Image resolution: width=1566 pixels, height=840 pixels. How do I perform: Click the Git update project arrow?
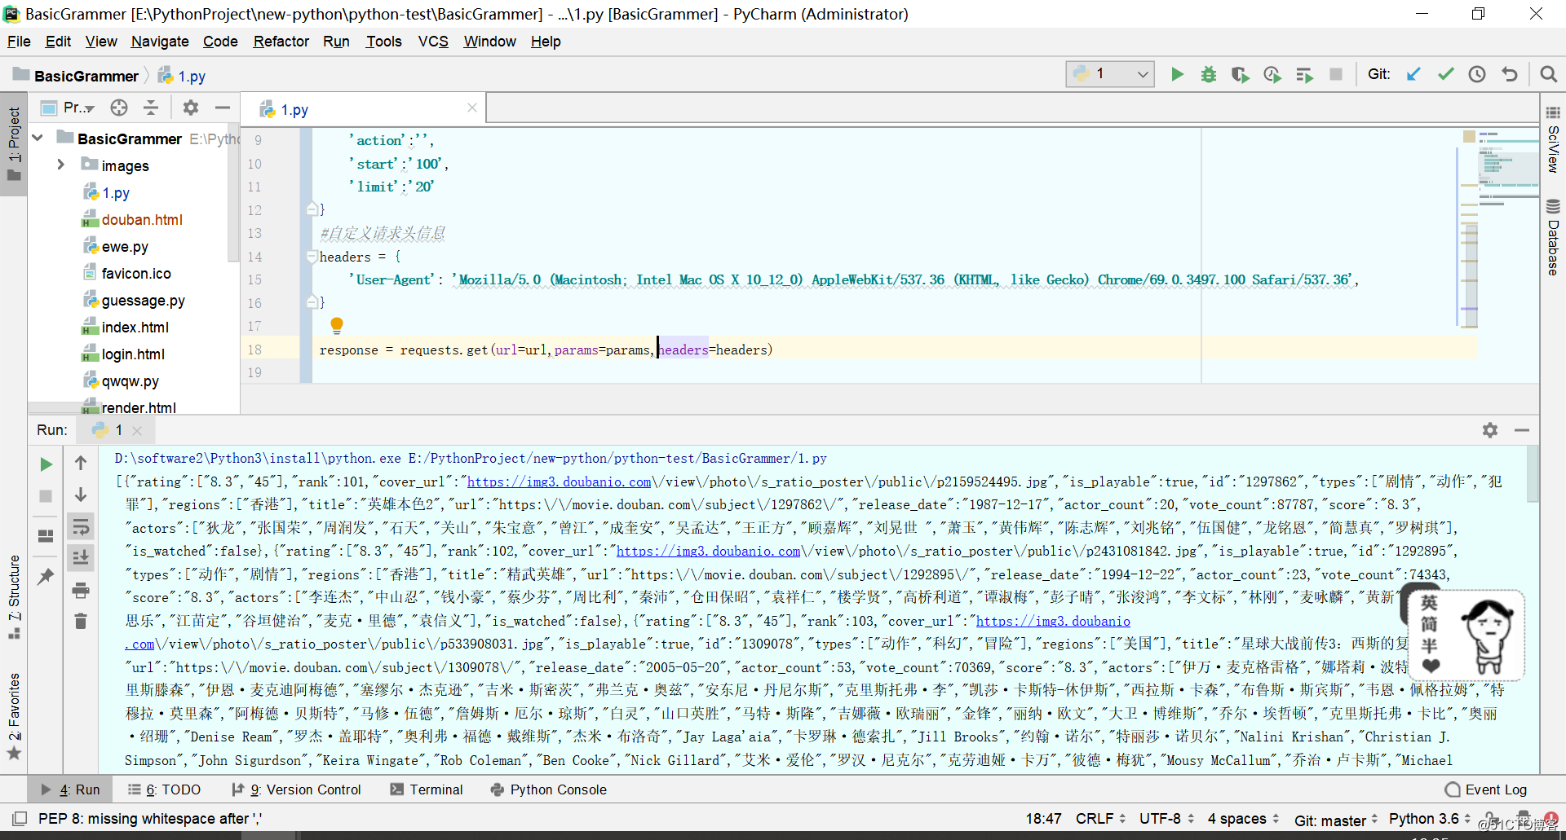[x=1413, y=75]
